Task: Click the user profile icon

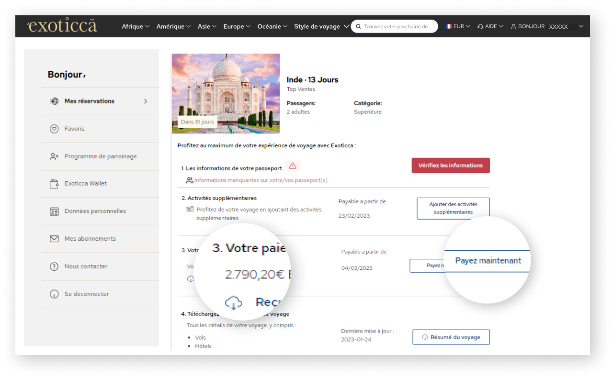Action: 513,26
